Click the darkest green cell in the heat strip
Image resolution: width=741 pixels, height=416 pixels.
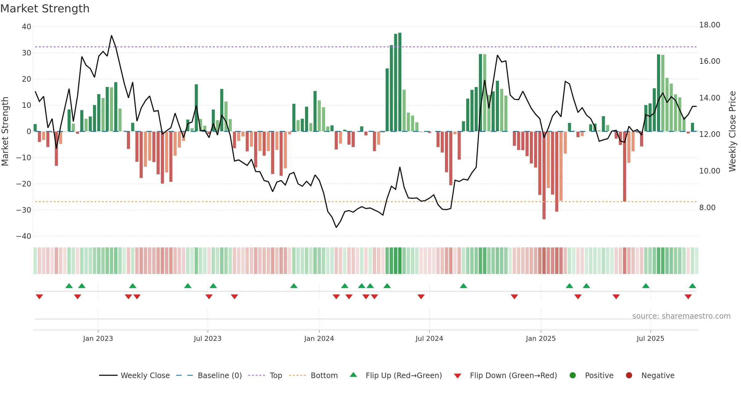(400, 261)
